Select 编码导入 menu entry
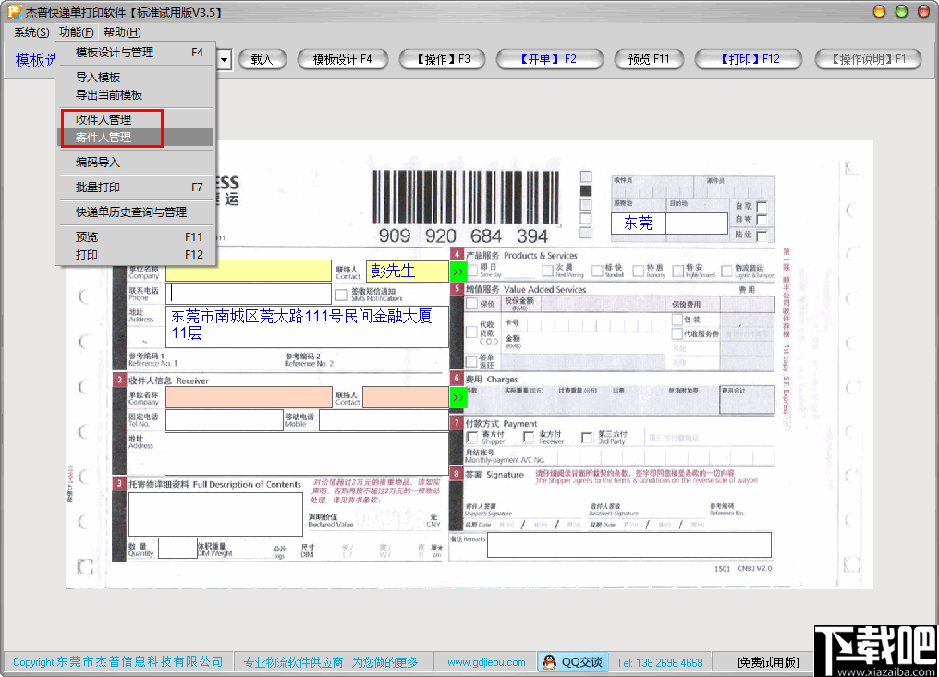 point(136,163)
